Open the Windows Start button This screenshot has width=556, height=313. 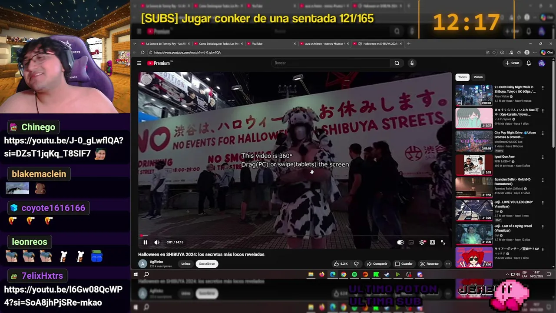136,274
